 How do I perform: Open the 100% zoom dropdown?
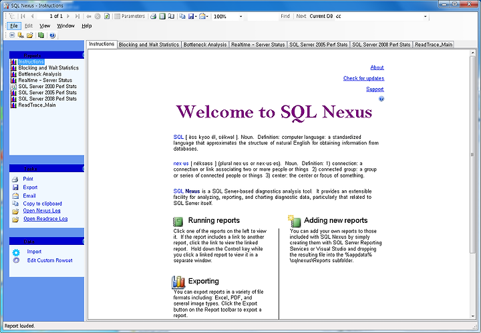(240, 16)
